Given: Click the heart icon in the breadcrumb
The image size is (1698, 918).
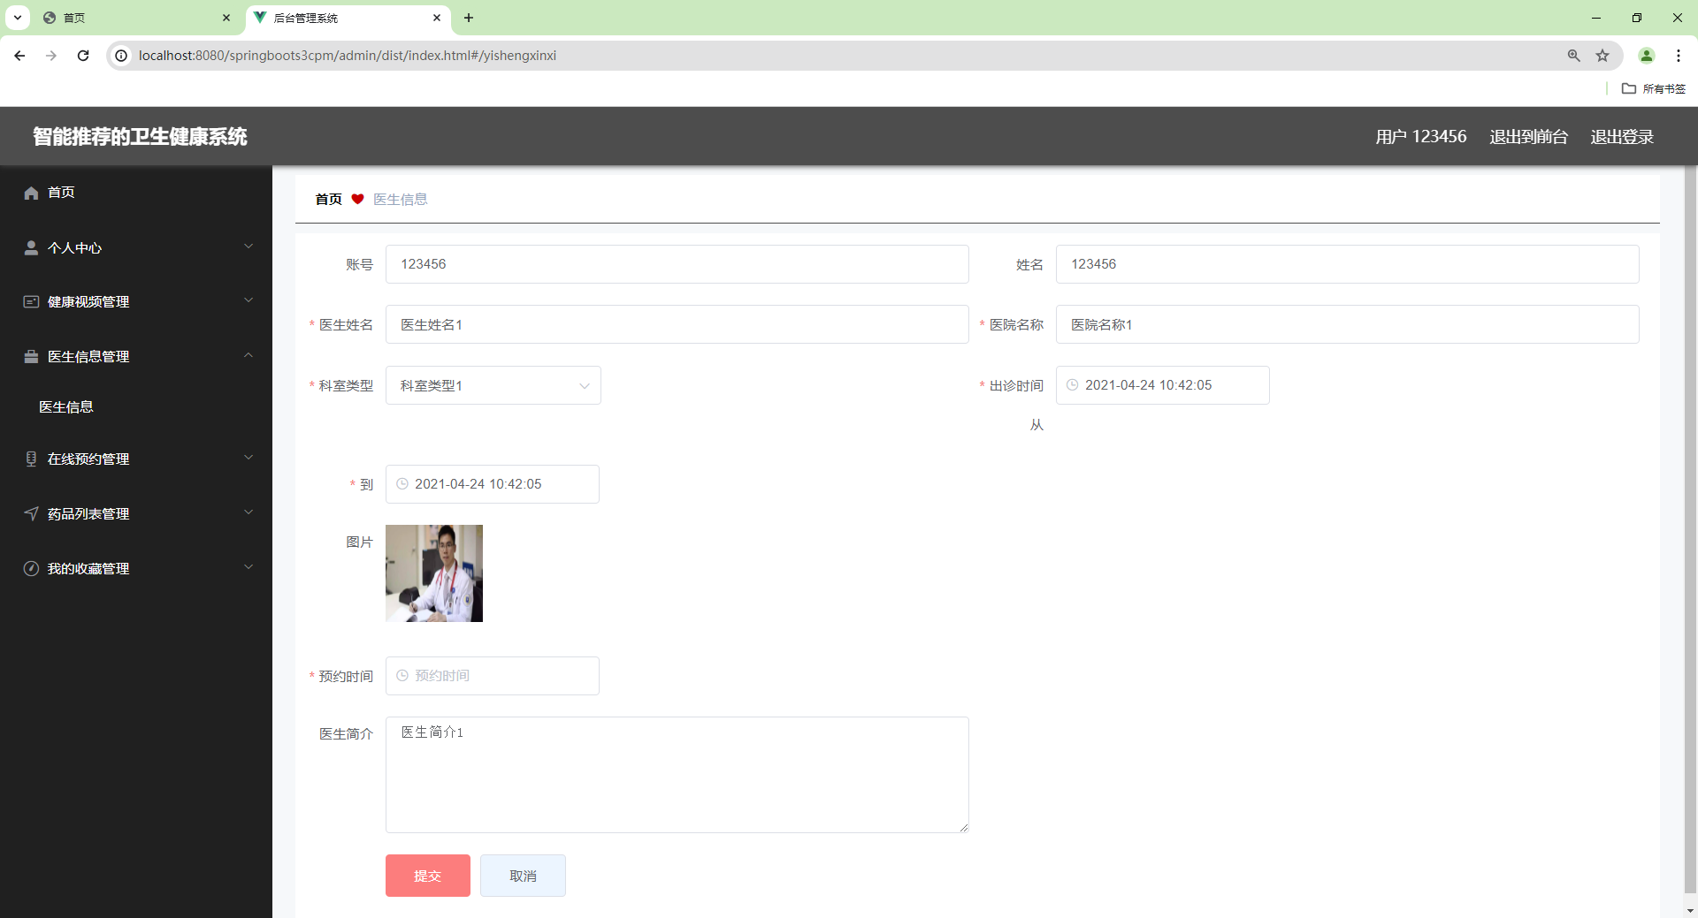Looking at the screenshot, I should tap(357, 199).
